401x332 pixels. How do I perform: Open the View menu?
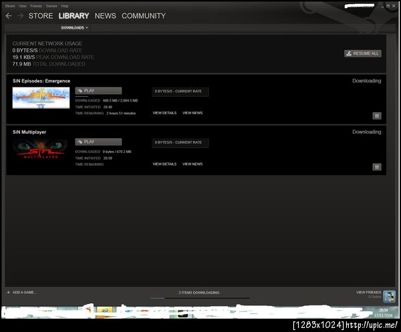(x=23, y=6)
